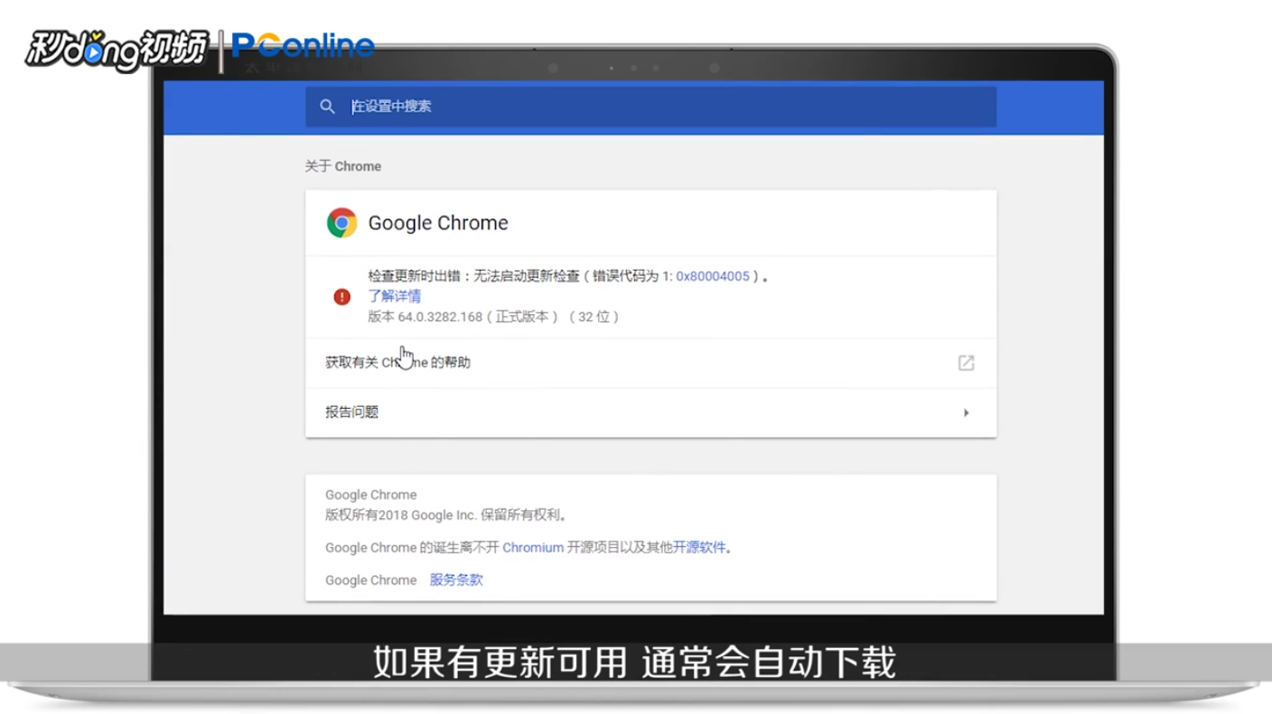Click the red error exclamation icon

click(x=341, y=297)
